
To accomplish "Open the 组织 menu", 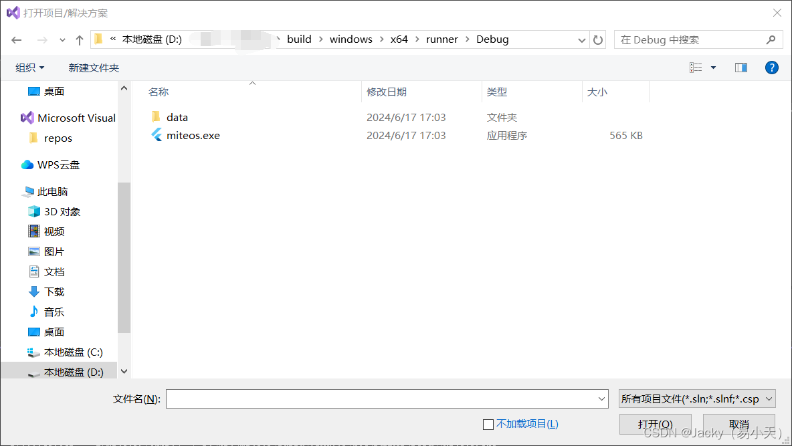I will (x=29, y=67).
